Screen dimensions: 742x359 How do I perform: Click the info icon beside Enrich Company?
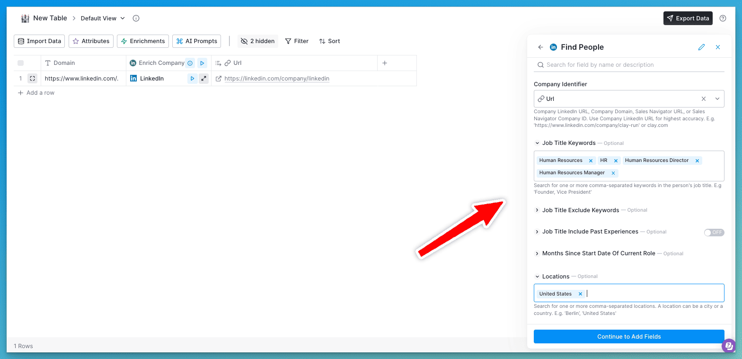click(190, 63)
